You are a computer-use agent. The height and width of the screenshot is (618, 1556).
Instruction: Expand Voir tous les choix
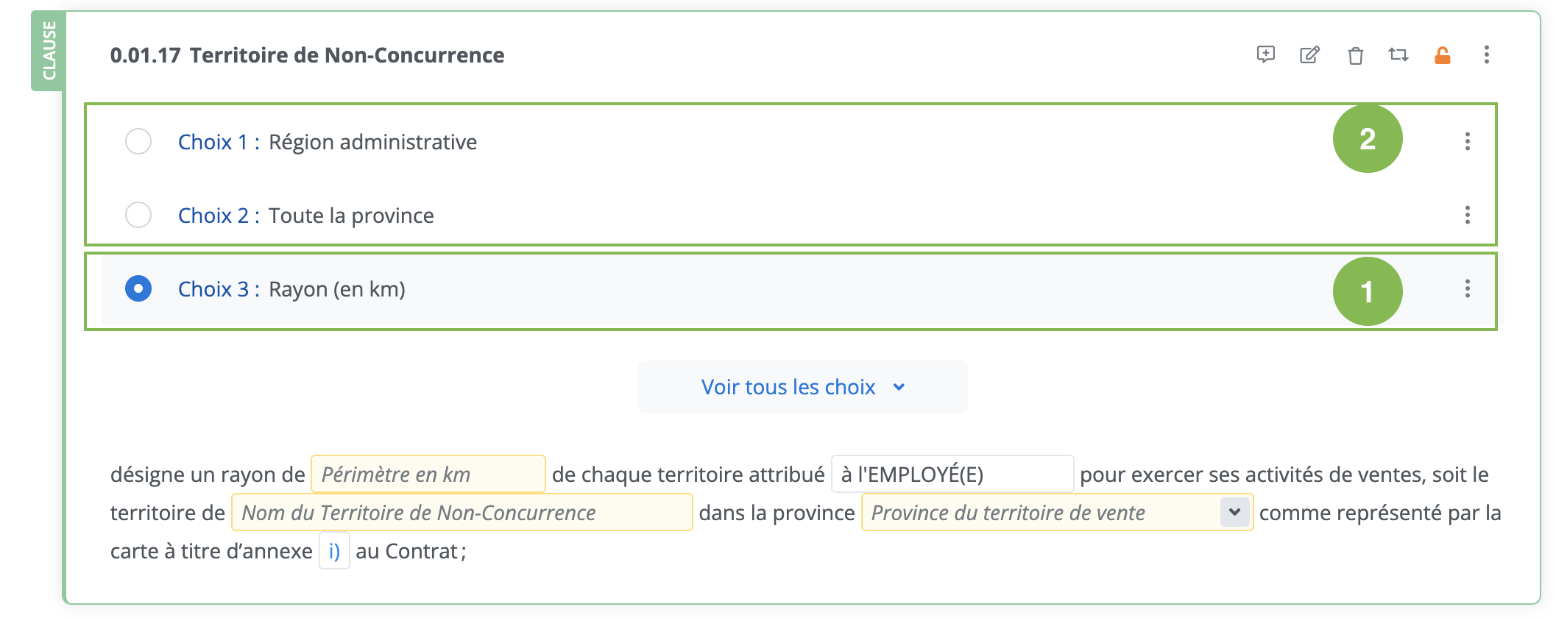(x=802, y=387)
